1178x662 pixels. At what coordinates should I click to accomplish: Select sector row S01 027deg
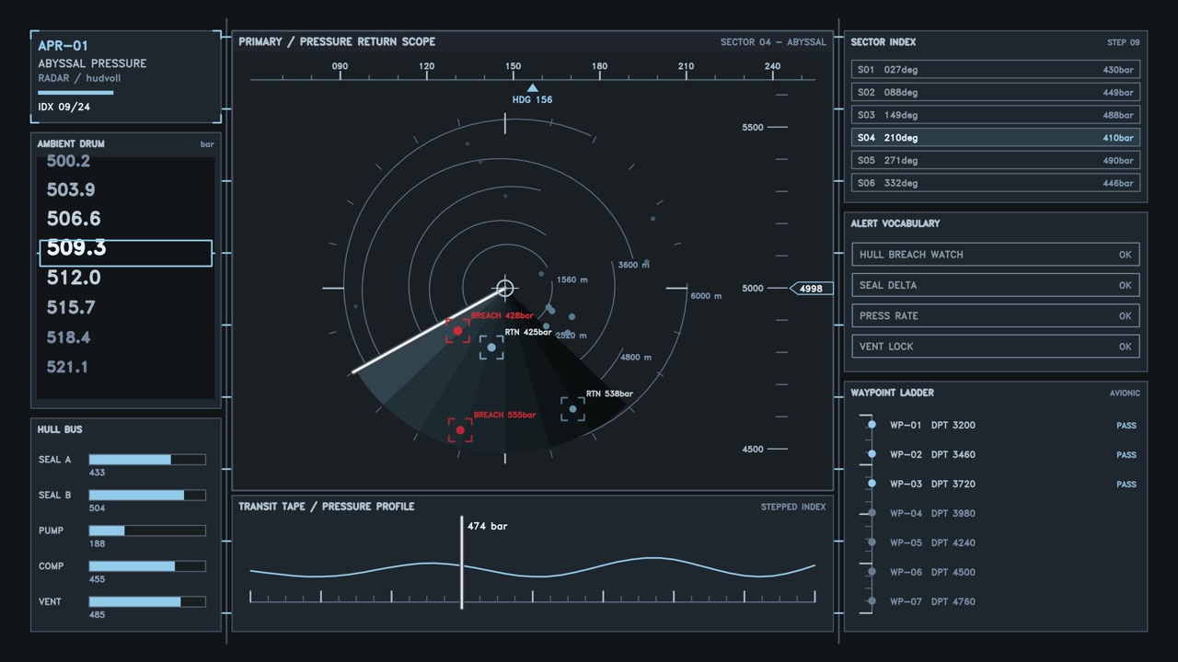[996, 69]
